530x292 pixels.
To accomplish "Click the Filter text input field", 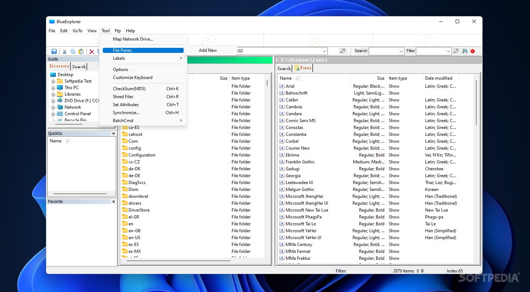I will 431,51.
